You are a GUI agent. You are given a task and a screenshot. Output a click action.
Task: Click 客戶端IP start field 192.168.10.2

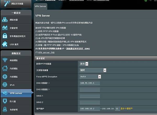tap(90, 109)
